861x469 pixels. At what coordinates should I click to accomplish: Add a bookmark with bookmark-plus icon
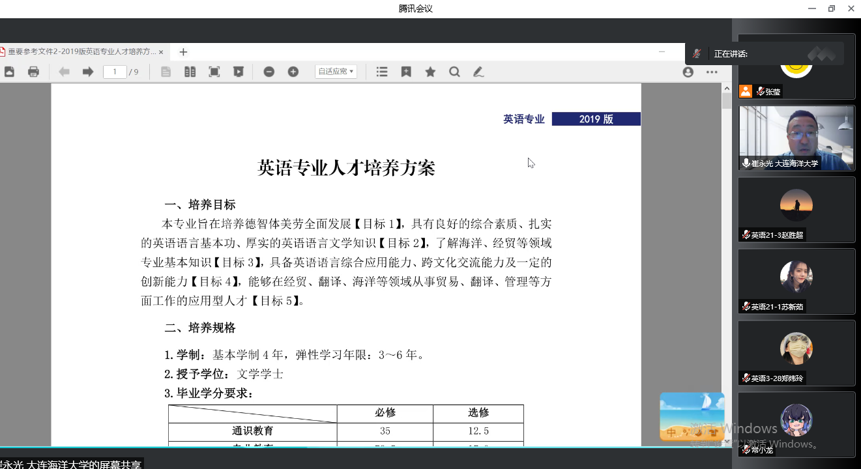(x=406, y=72)
